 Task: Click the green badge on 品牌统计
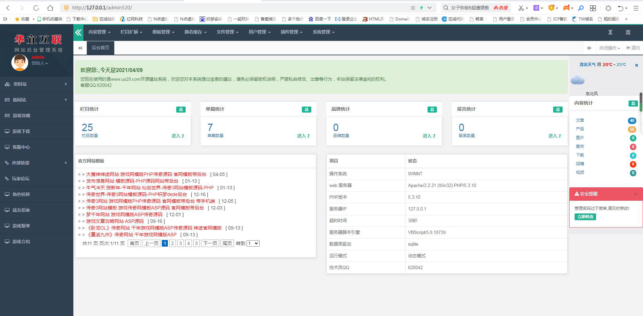coord(432,110)
